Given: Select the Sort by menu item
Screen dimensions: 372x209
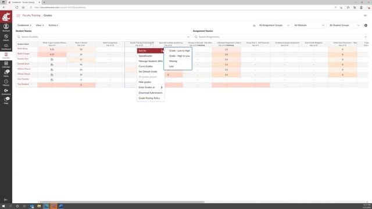Looking at the screenshot, I should 151,51.
